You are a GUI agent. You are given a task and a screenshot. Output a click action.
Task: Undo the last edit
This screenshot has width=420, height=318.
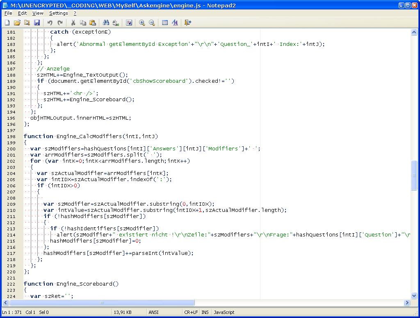(x=50, y=23)
